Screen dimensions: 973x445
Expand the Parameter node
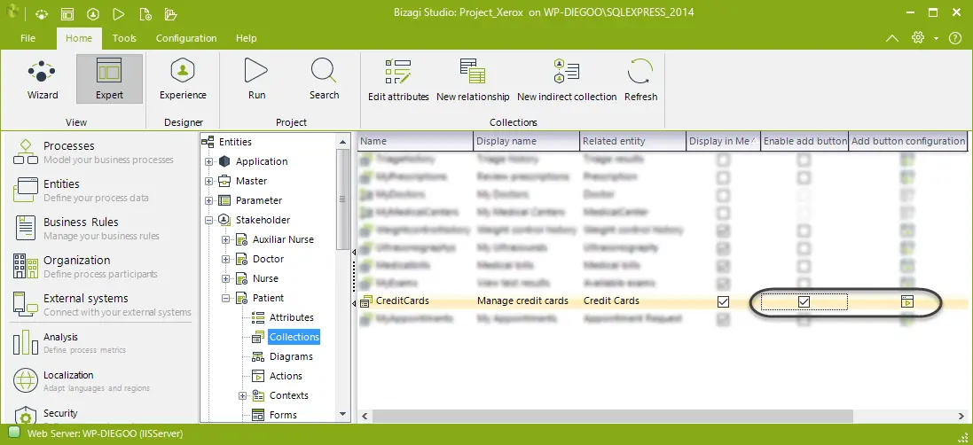coord(209,201)
